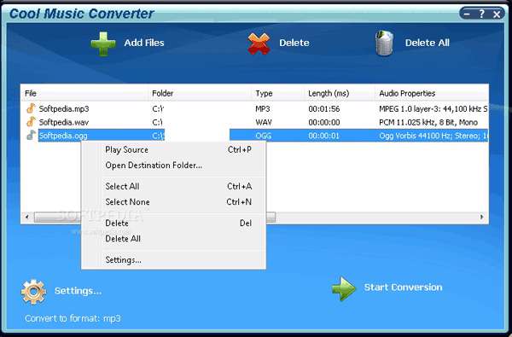The image size is (512, 337).
Task: Close the Cool Music Converter window
Action: coord(497,14)
